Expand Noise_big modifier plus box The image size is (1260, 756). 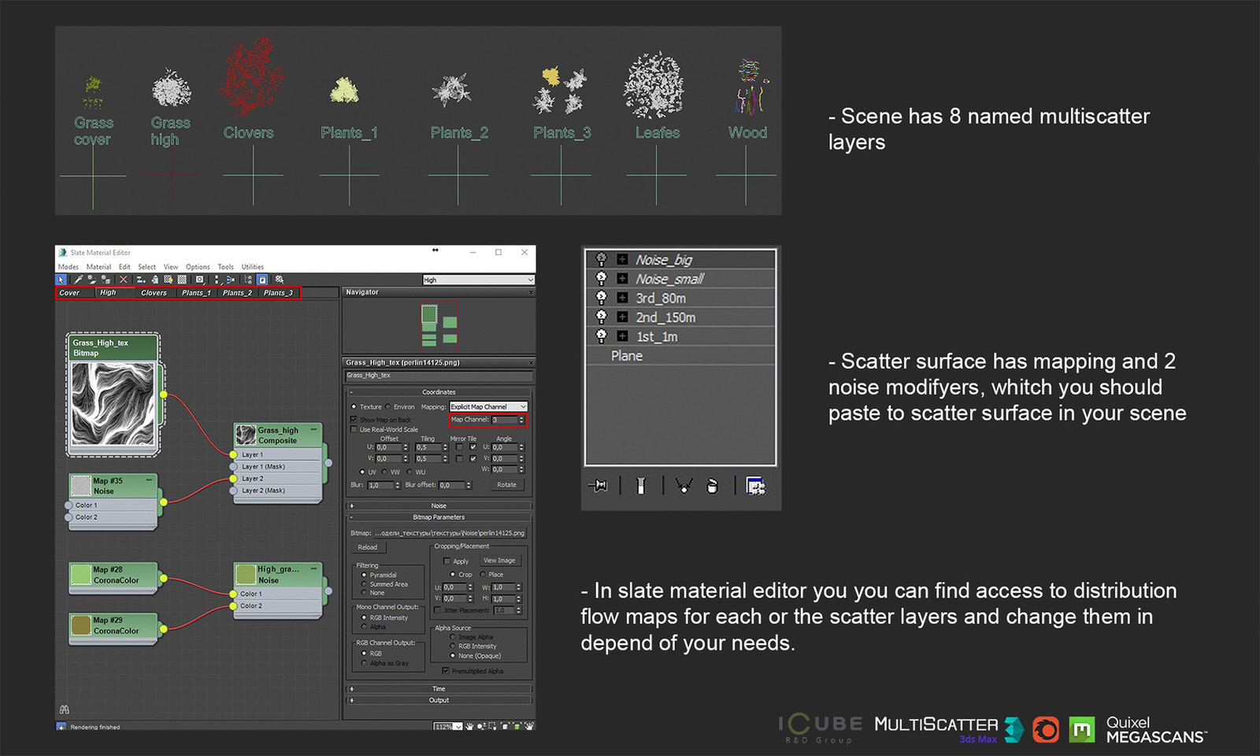pyautogui.click(x=622, y=259)
